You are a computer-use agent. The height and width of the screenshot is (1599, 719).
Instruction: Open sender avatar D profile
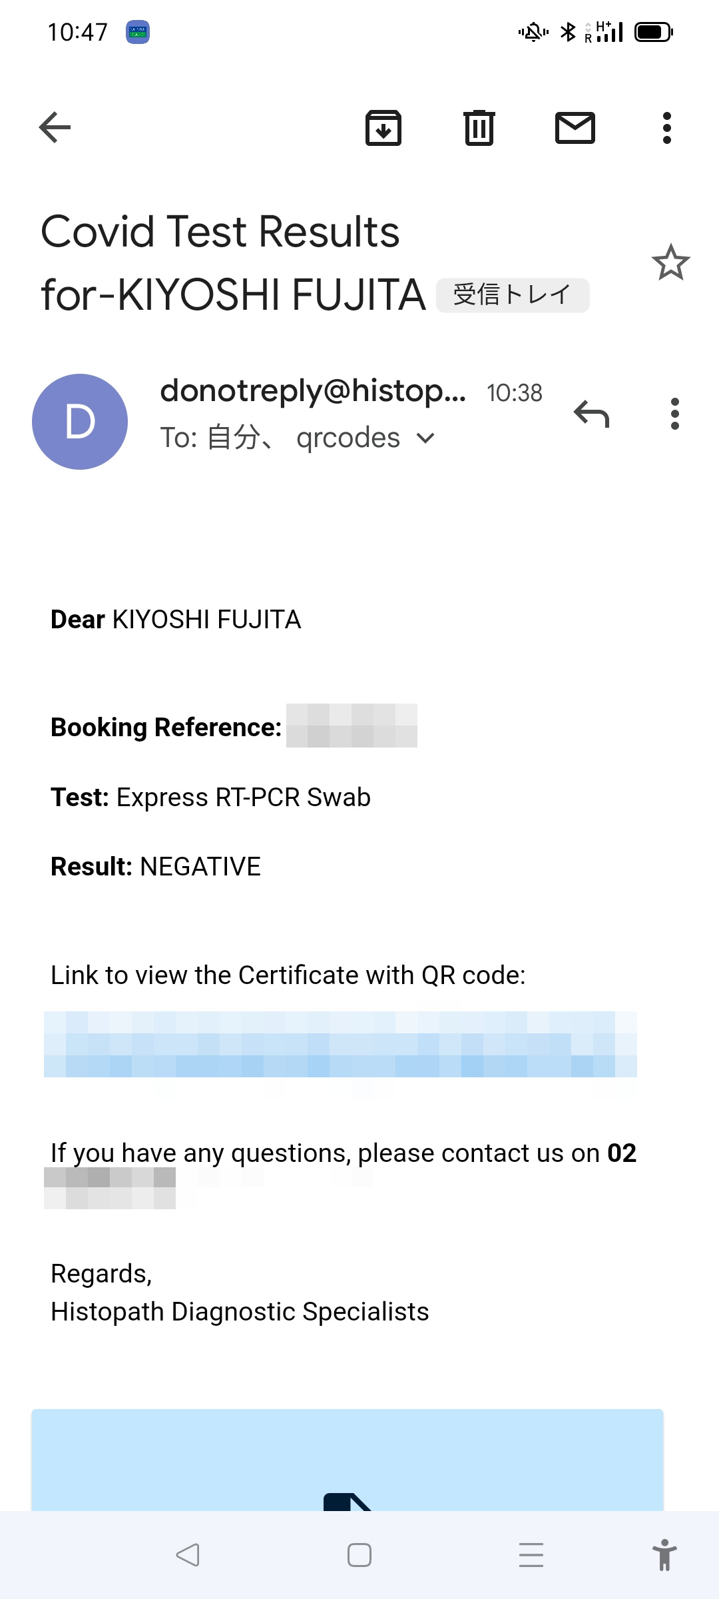click(x=80, y=422)
